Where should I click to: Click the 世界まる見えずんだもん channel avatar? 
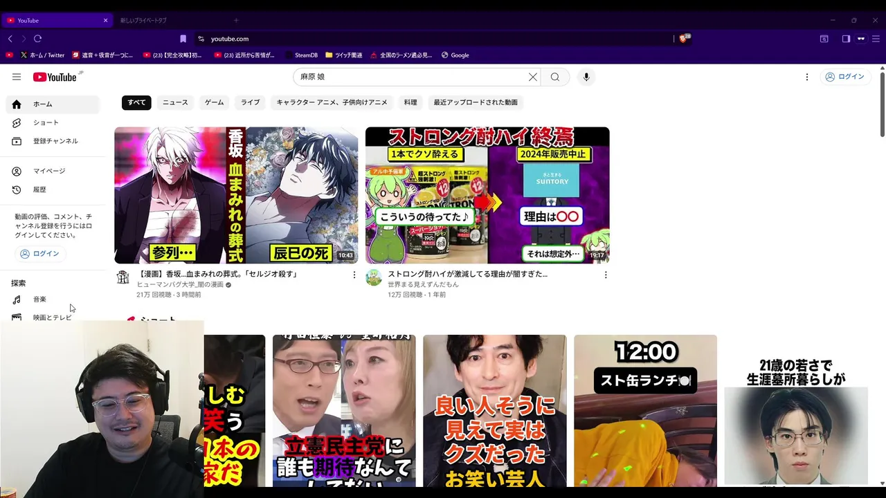point(374,277)
